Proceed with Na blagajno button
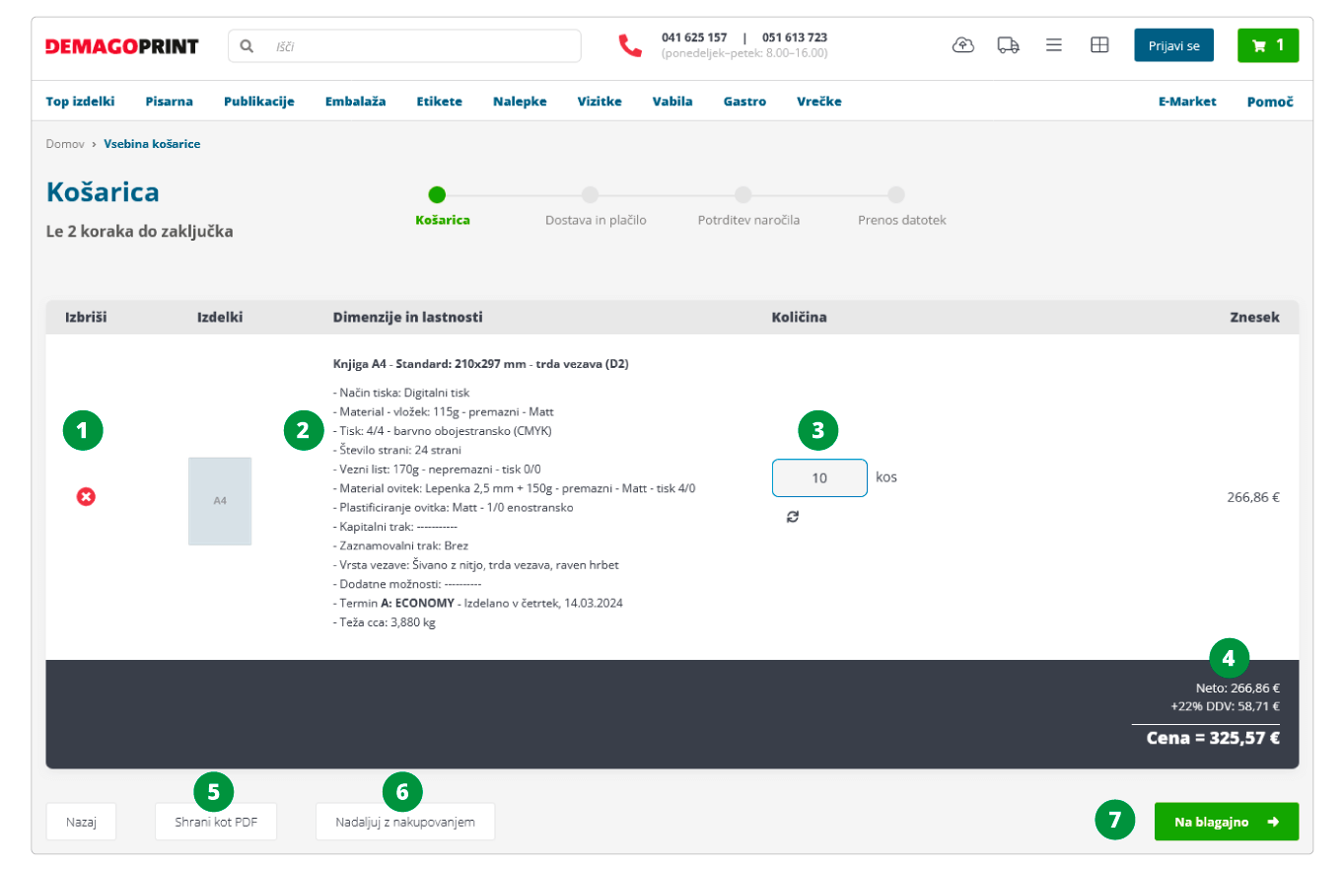 point(1226,822)
